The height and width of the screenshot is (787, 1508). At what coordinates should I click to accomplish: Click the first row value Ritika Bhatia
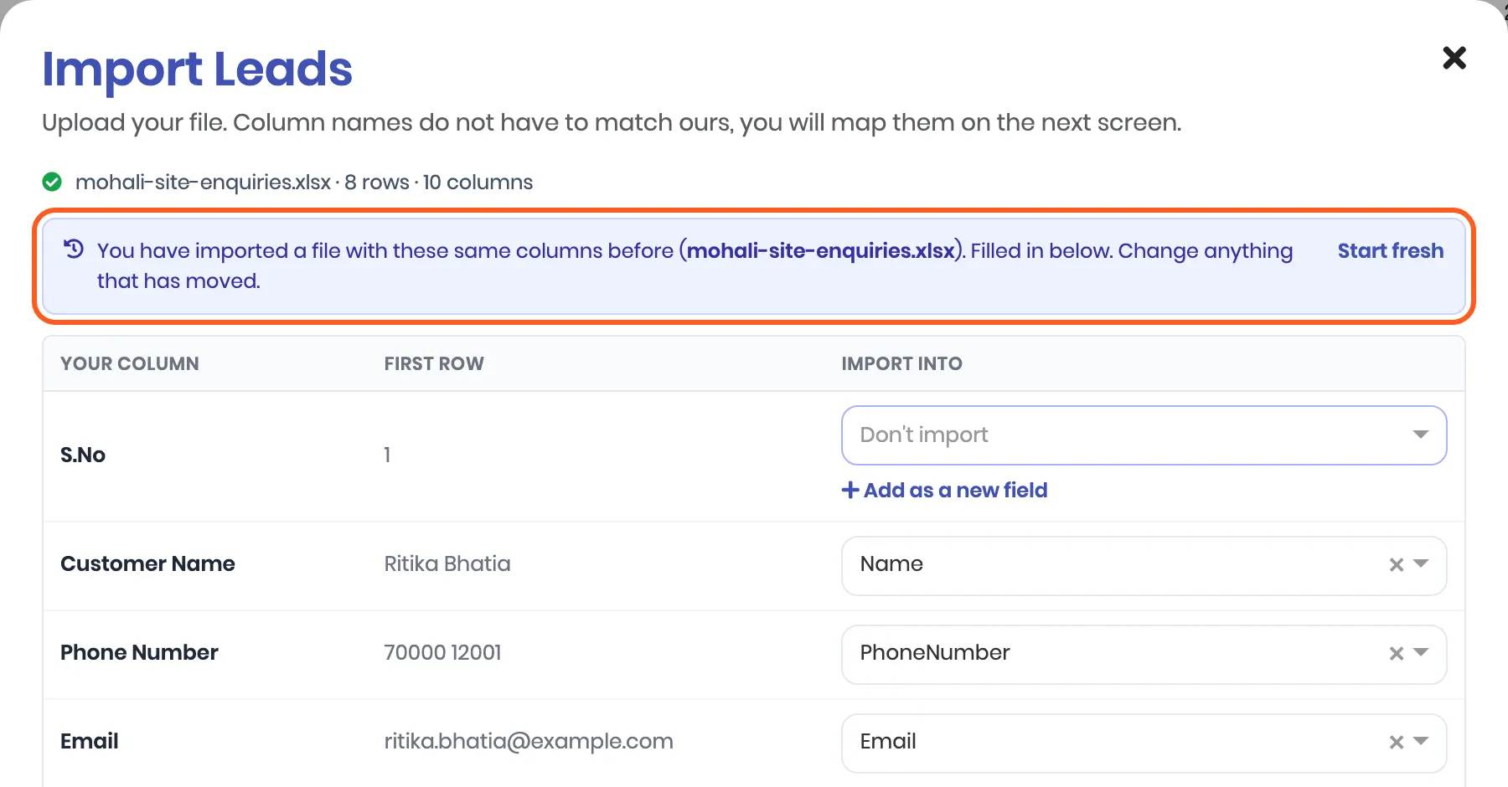(x=447, y=563)
